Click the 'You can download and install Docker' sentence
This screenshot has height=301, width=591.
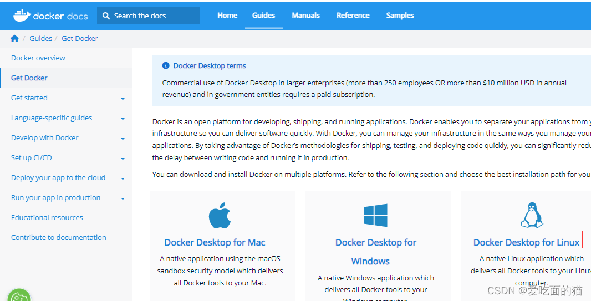click(371, 175)
